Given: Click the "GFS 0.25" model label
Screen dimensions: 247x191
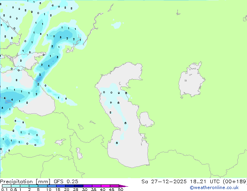Looking at the screenshot, I should point(66,182).
